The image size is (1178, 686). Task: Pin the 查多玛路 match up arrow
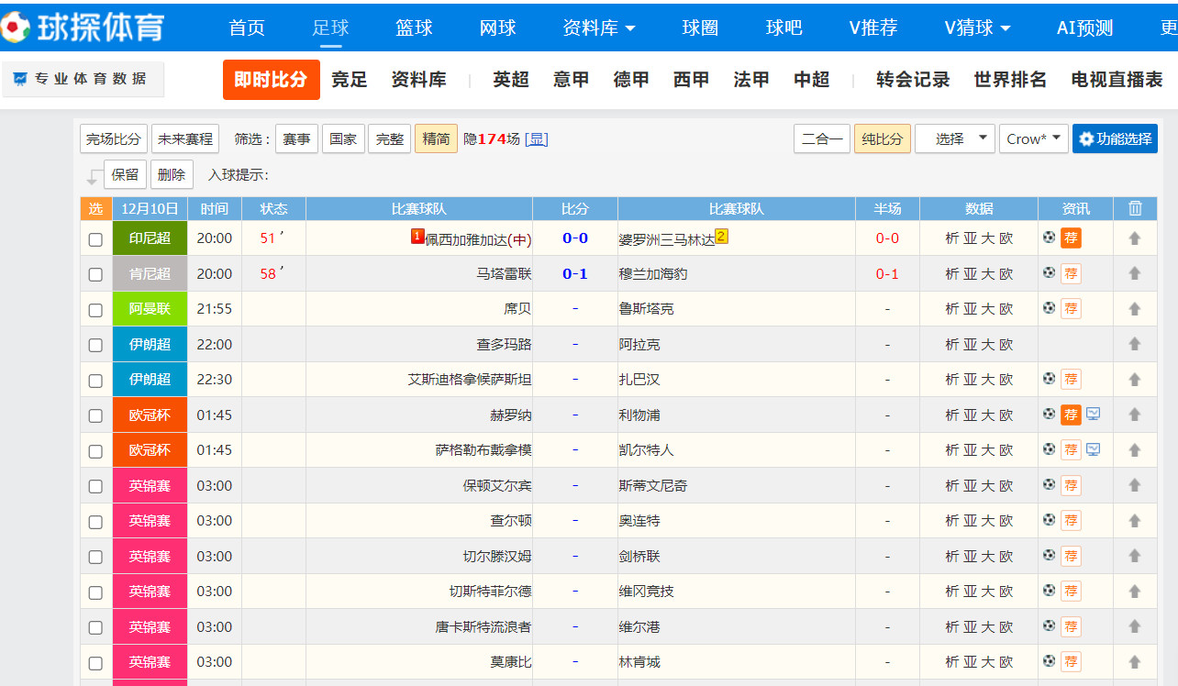tap(1135, 344)
